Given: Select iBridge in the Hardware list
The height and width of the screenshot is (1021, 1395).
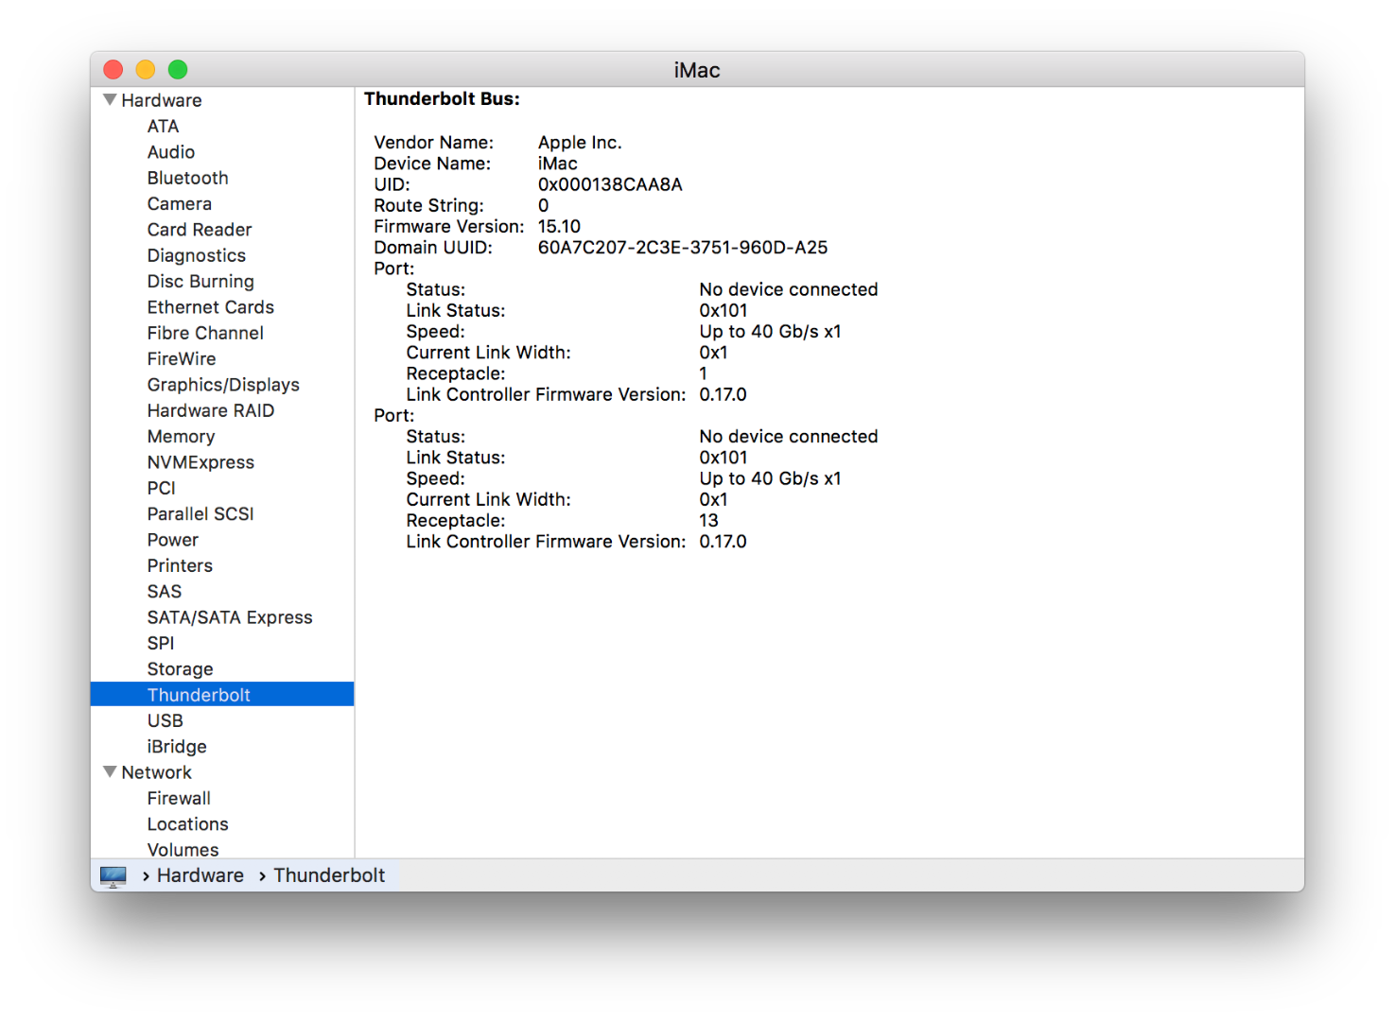Looking at the screenshot, I should point(177,747).
